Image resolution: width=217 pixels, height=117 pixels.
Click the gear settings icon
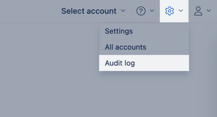pos(170,11)
